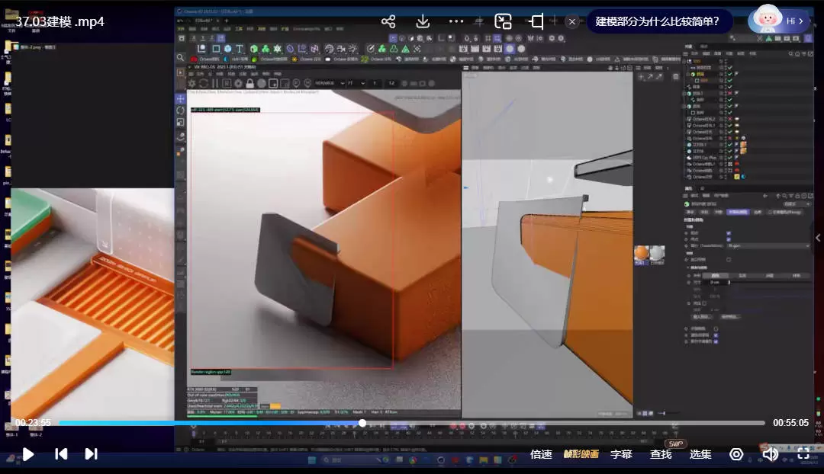This screenshot has height=474, width=824.
Task: Click the screenshot crop icon
Action: (537, 21)
